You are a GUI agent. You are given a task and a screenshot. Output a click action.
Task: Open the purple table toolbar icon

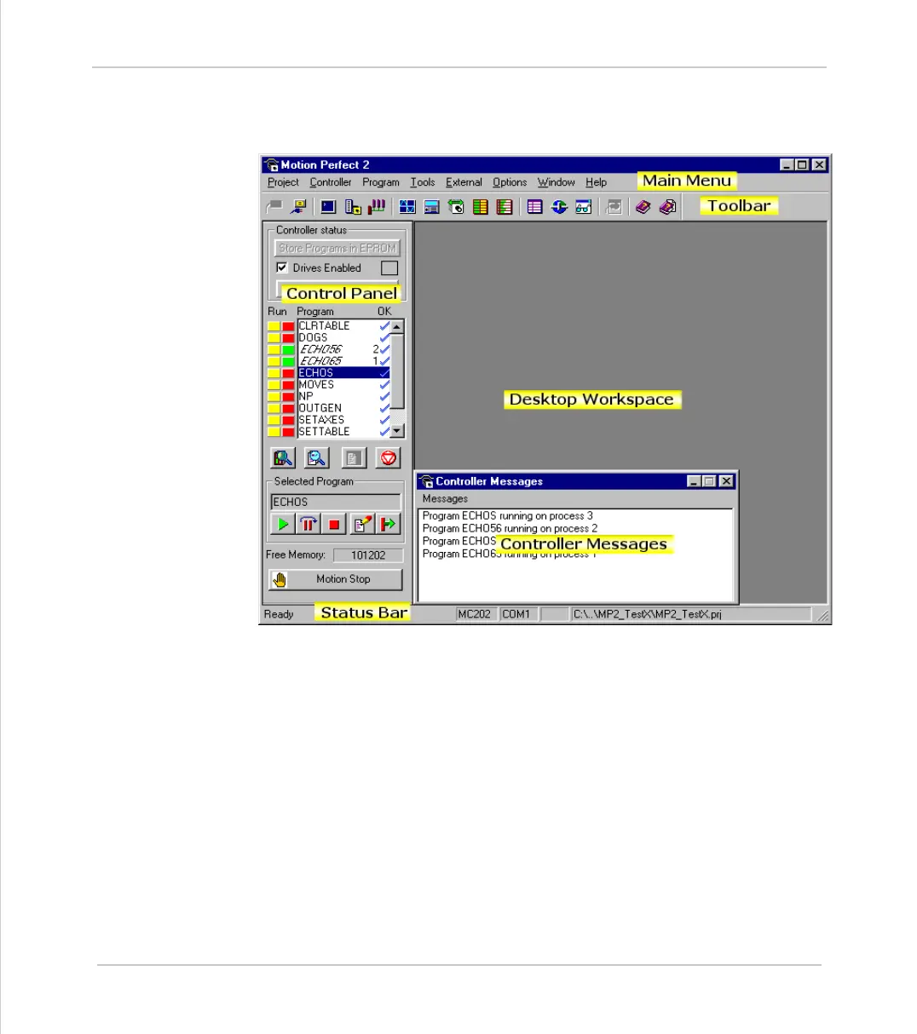point(535,206)
